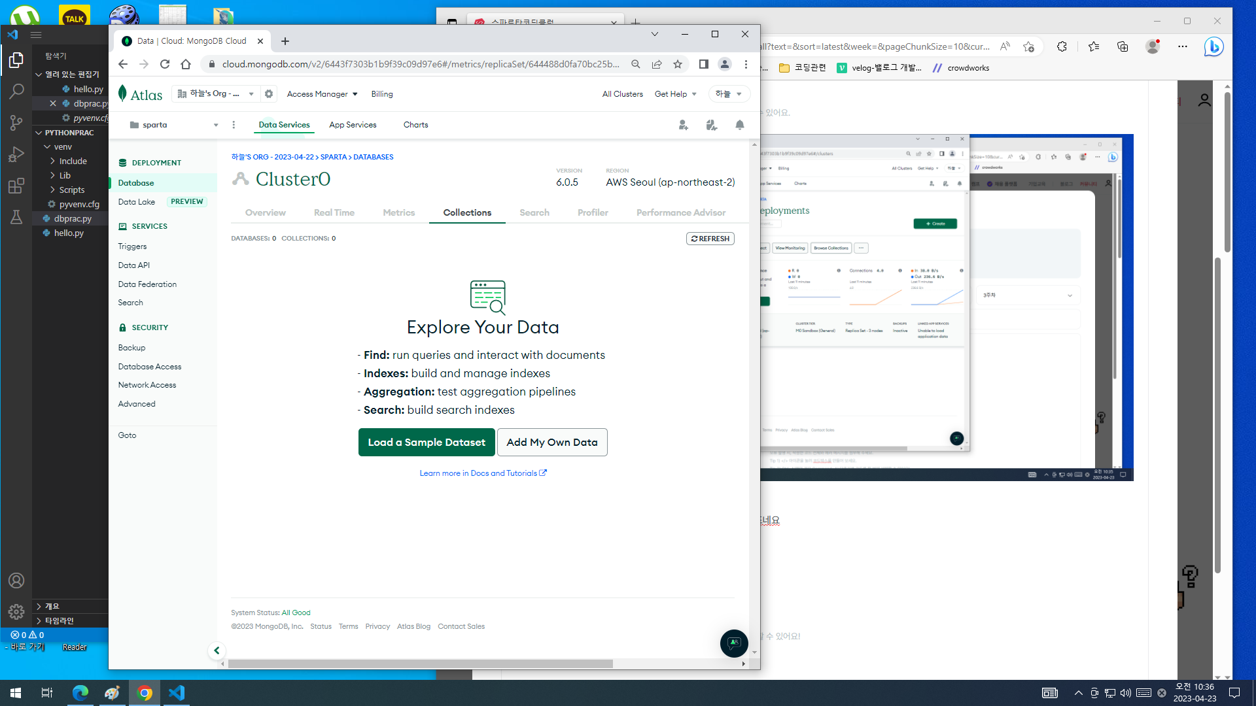This screenshot has width=1256, height=706.
Task: Open the project options kebab menu
Action: (x=234, y=125)
